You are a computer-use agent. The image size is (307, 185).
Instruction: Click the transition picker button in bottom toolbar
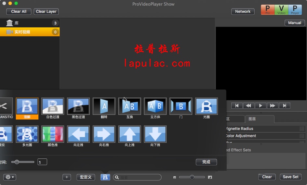click(x=105, y=177)
